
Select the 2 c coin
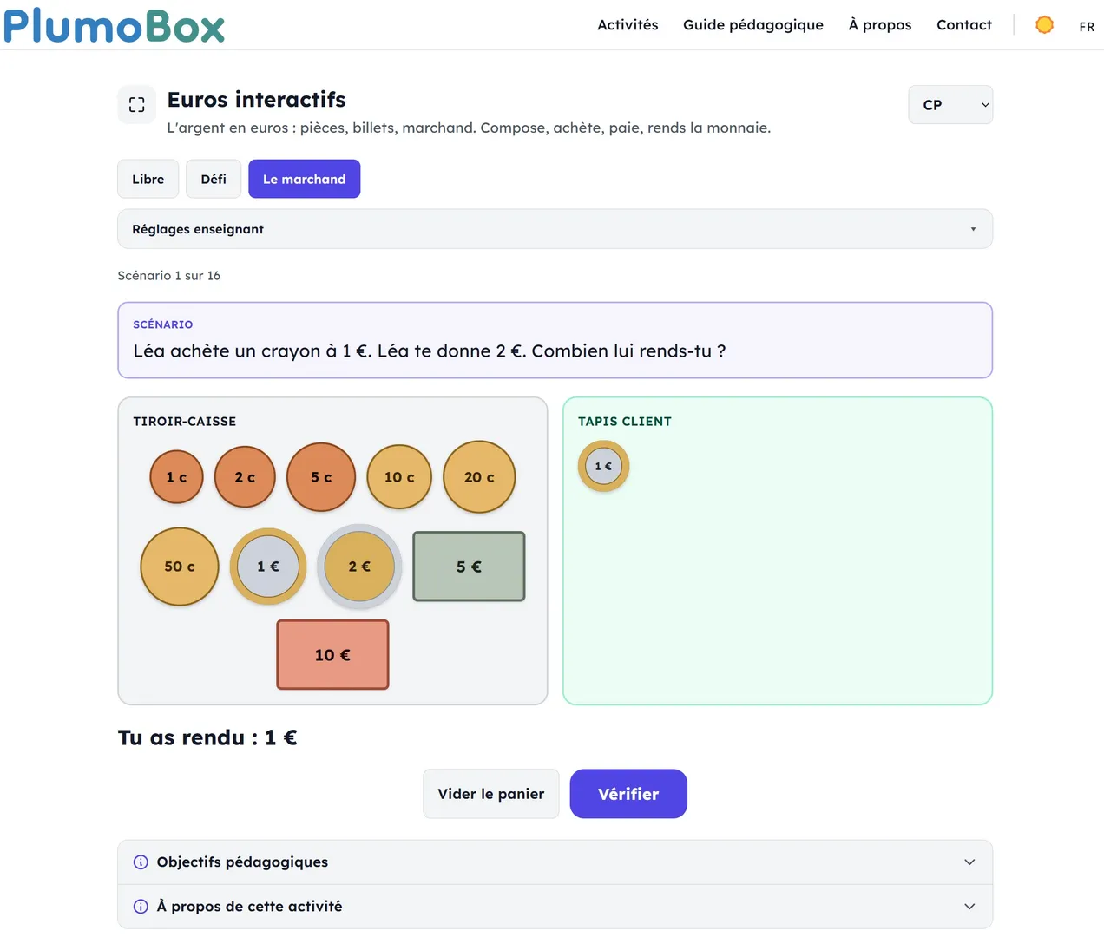245,477
